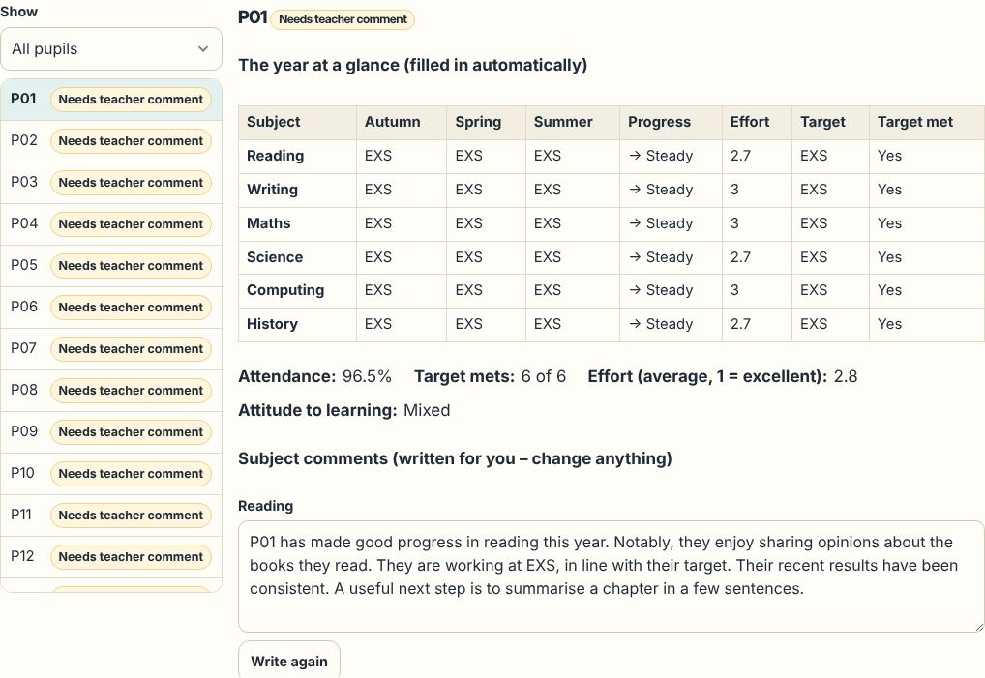The height and width of the screenshot is (678, 985).
Task: Click the Maths row subject cell
Action: click(x=297, y=224)
